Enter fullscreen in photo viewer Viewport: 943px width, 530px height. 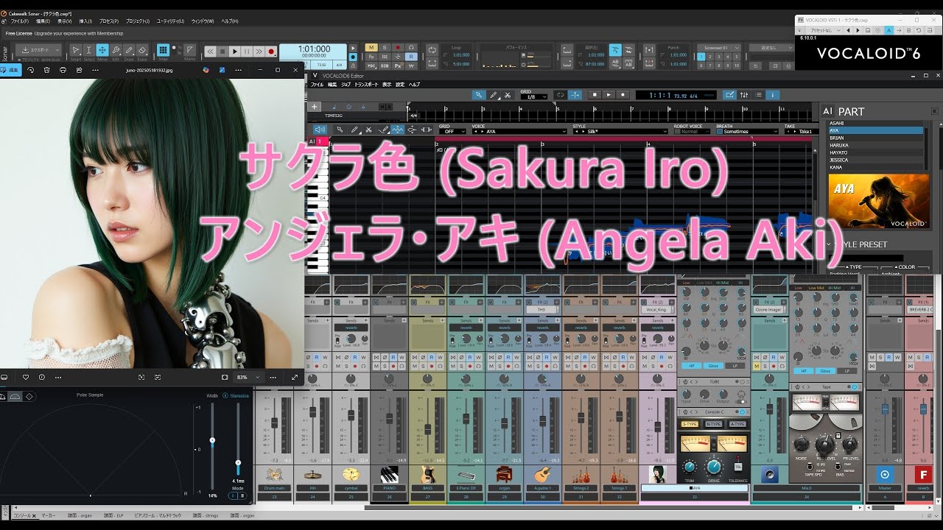tap(295, 377)
